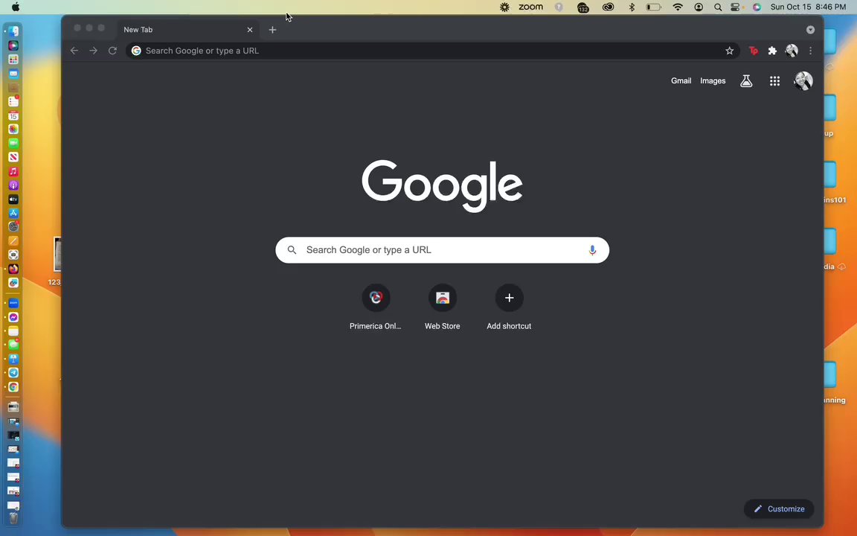Open the Images link
This screenshot has height=536, width=857.
point(713,81)
